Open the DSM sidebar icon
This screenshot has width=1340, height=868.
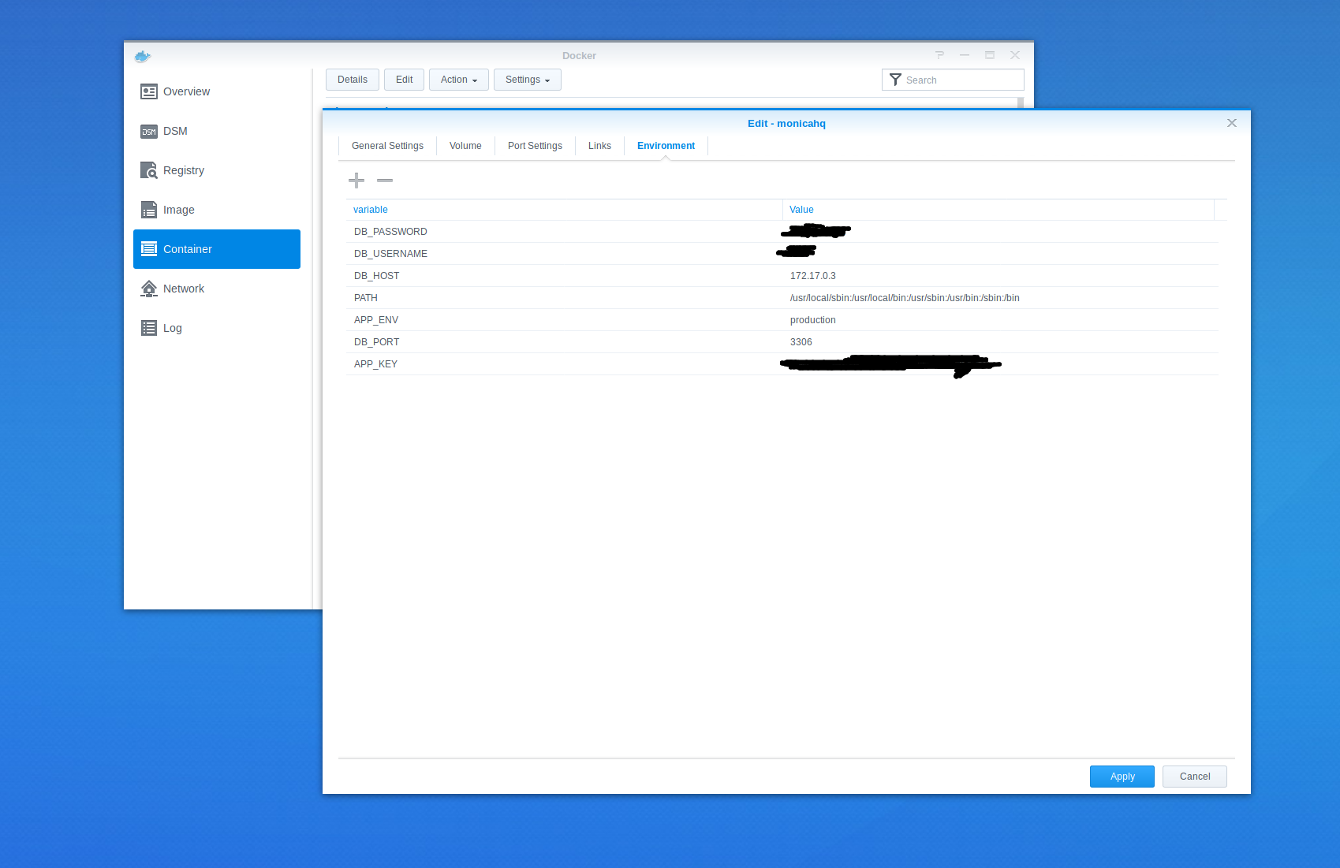(x=148, y=131)
